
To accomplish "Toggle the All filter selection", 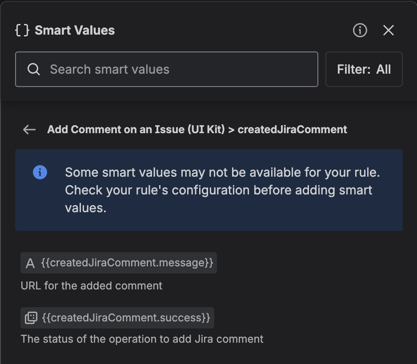I will (364, 69).
